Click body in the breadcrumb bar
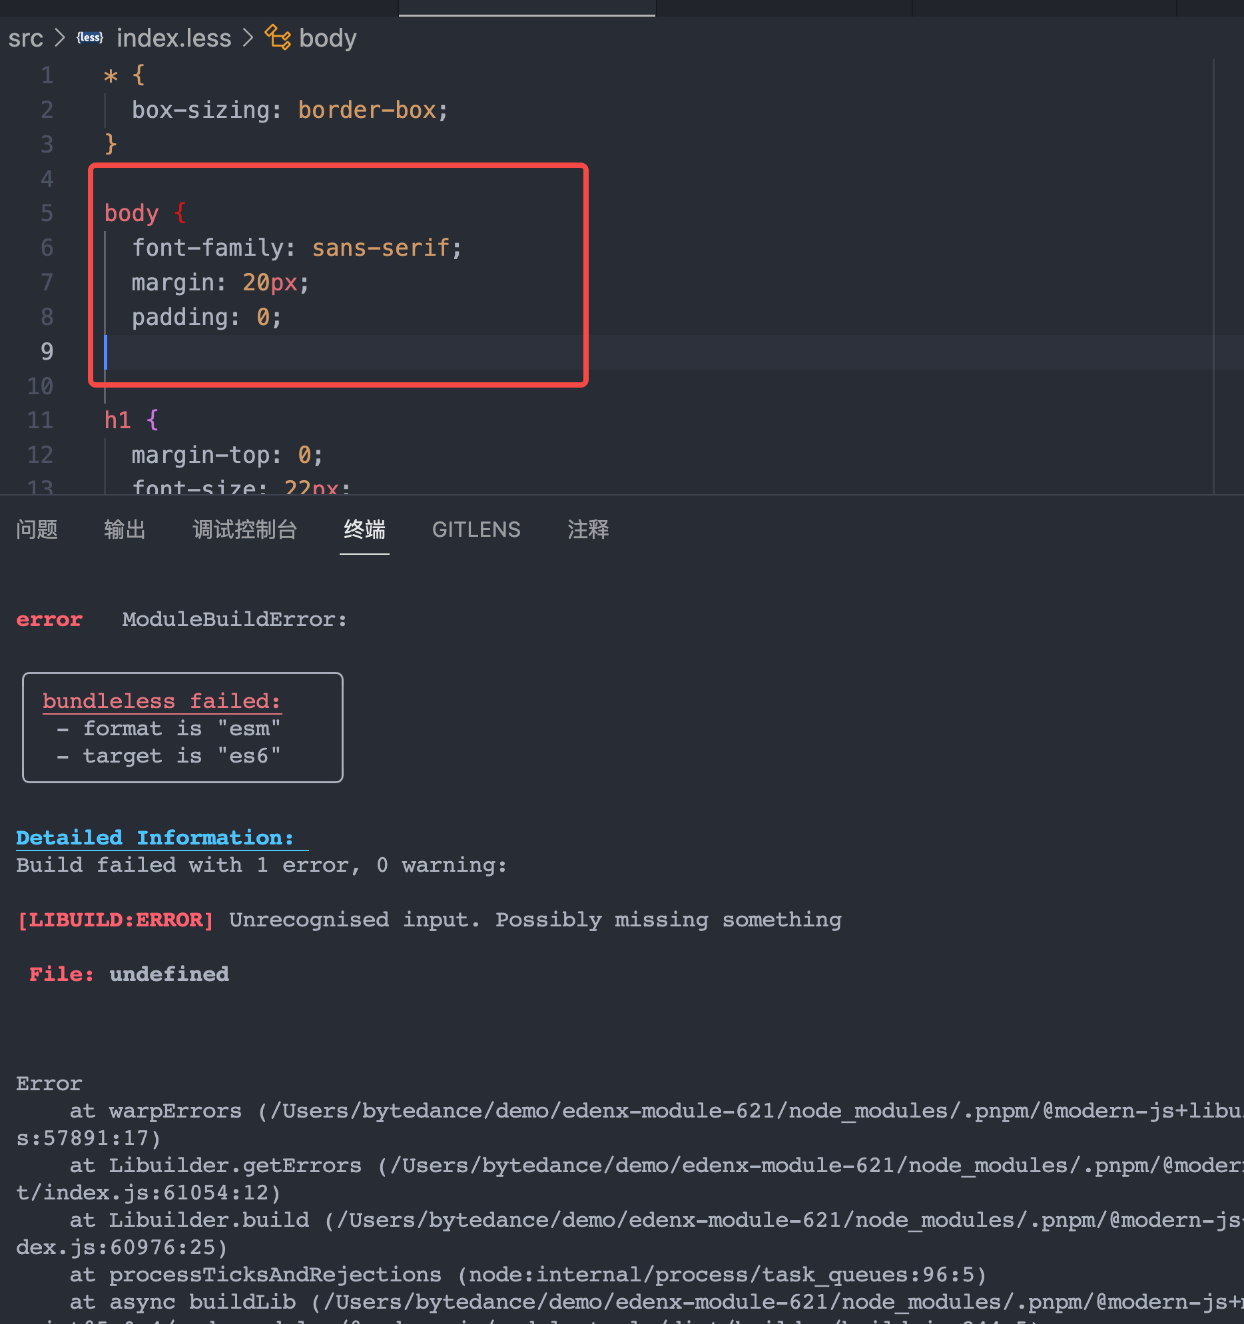The image size is (1244, 1324). point(328,38)
